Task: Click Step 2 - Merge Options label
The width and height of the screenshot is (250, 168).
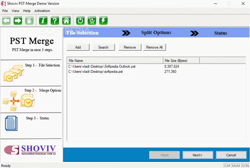Action: (x=43, y=90)
